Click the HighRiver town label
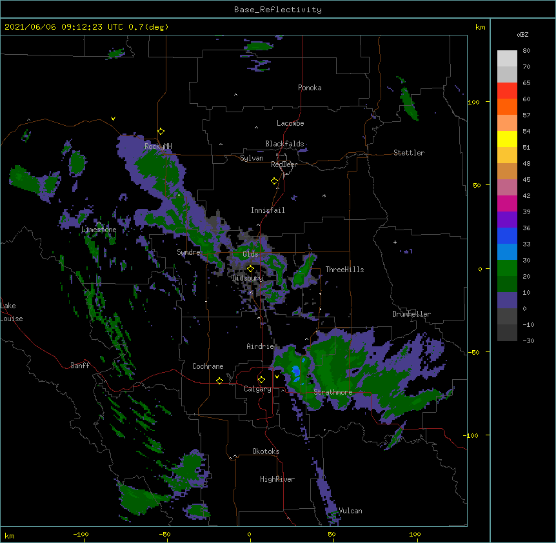The height and width of the screenshot is (543, 556). point(277,479)
